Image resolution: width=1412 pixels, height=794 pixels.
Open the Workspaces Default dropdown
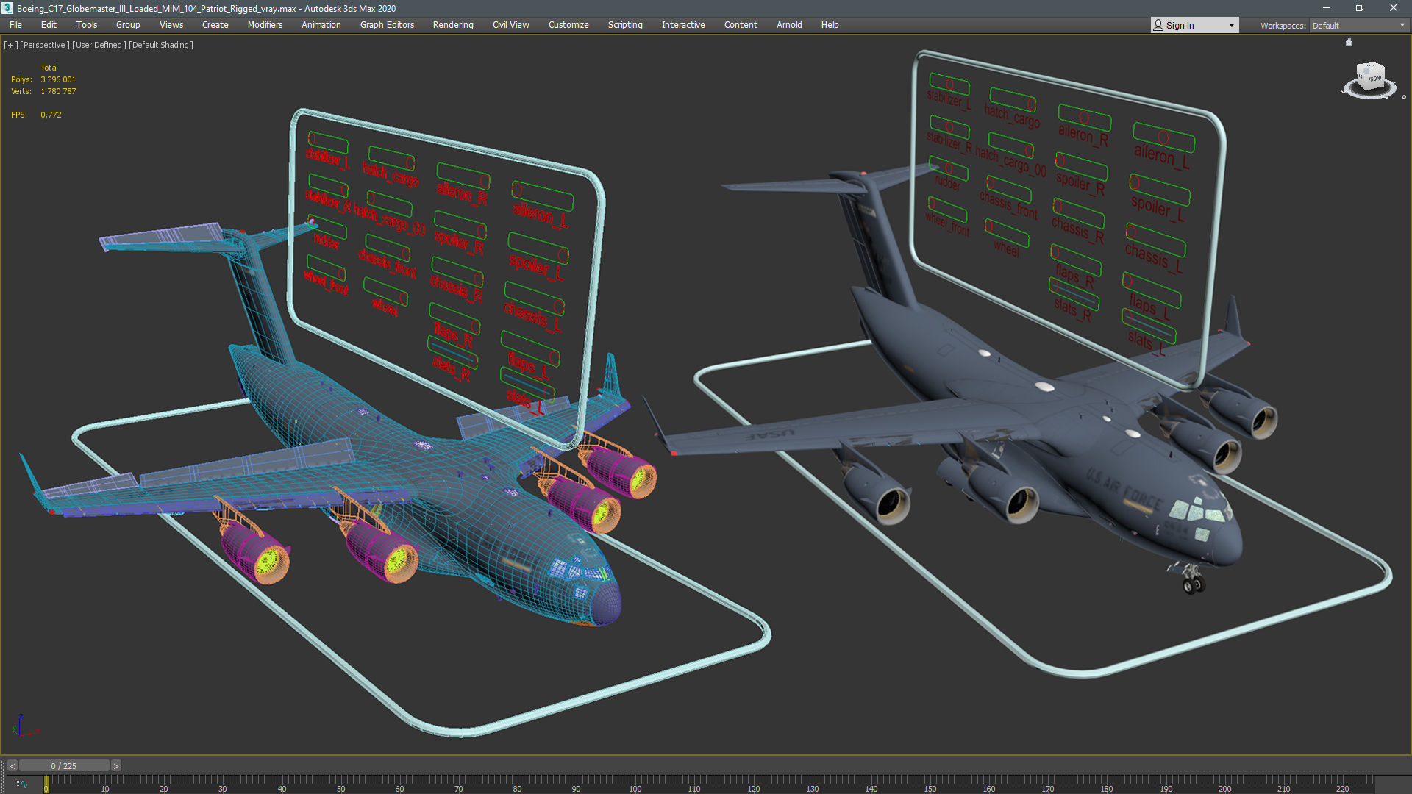click(1359, 25)
